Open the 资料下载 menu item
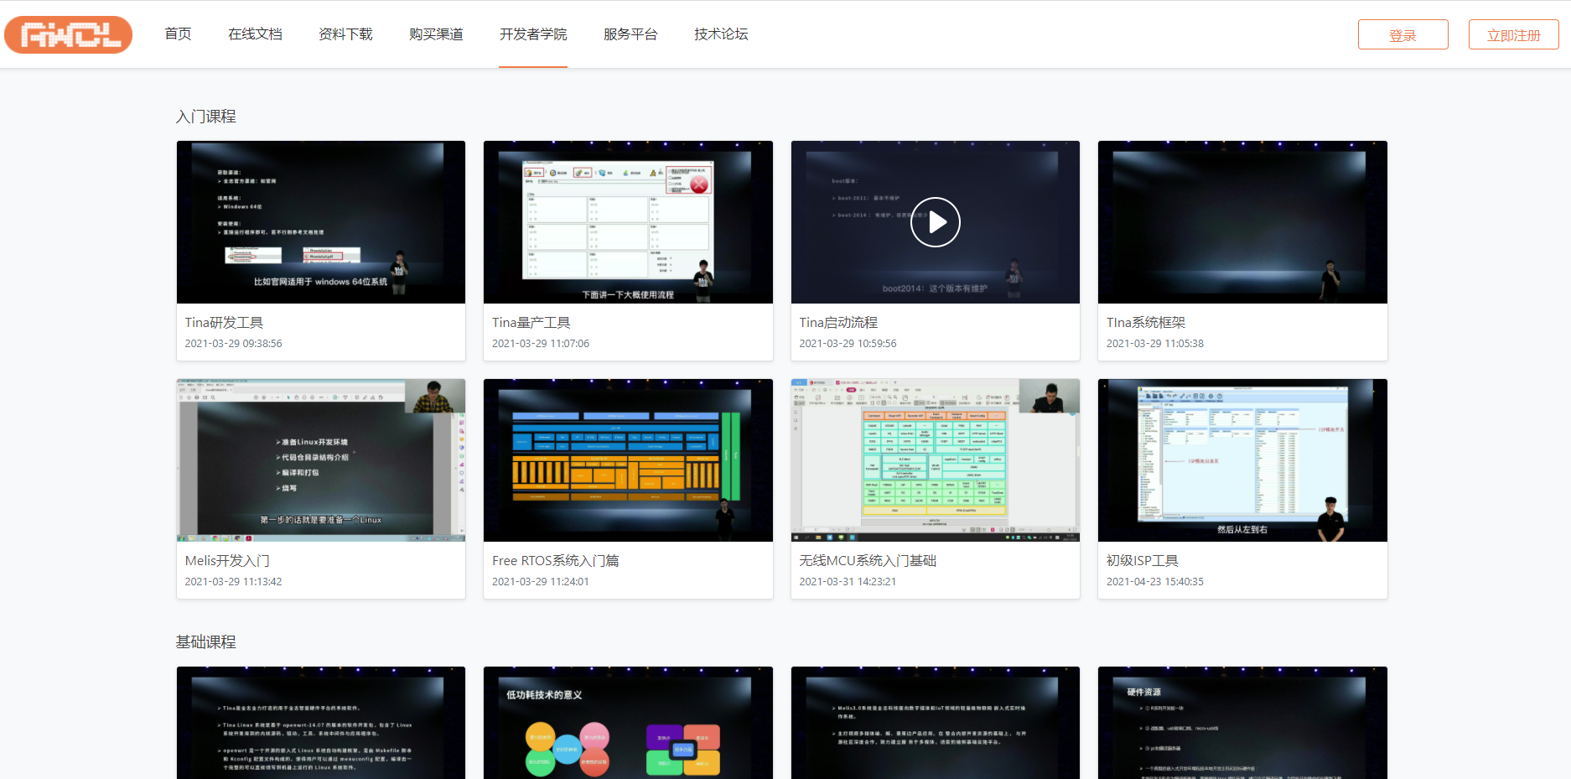Image resolution: width=1571 pixels, height=779 pixels. pyautogui.click(x=345, y=34)
